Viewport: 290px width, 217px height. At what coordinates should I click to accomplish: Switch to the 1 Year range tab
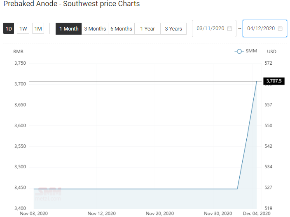click(147, 28)
